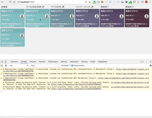The width and height of the screenshot is (152, 118).
Task: Close the DevTools panel
Action: coord(150,62)
